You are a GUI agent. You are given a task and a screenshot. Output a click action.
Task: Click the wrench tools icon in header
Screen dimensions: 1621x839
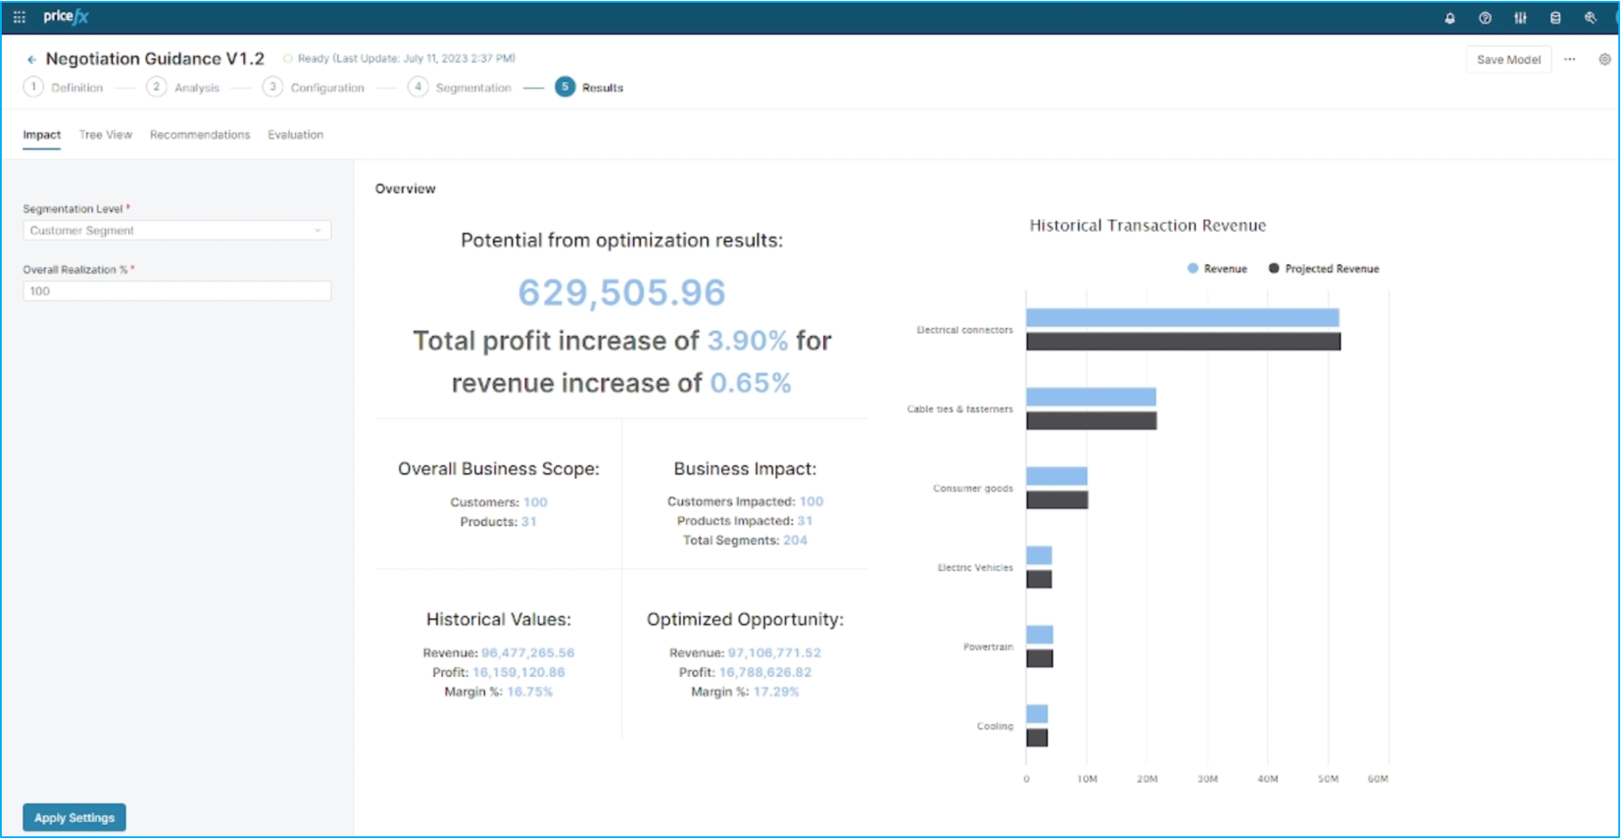tap(1591, 18)
